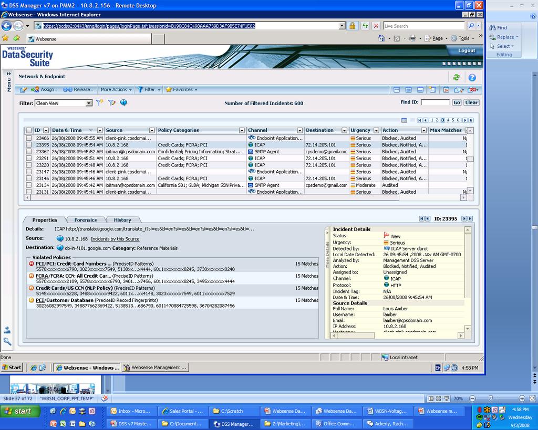Click the user icon in the Menu sidebar
This screenshot has height=430, width=538.
click(7, 330)
